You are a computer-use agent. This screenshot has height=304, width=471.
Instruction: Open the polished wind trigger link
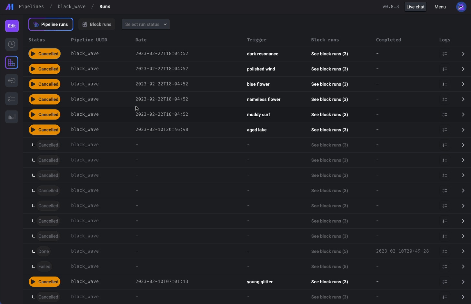pyautogui.click(x=261, y=69)
